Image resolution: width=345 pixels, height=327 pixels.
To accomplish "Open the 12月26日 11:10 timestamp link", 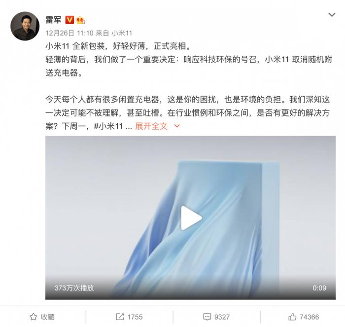I will pos(69,33).
